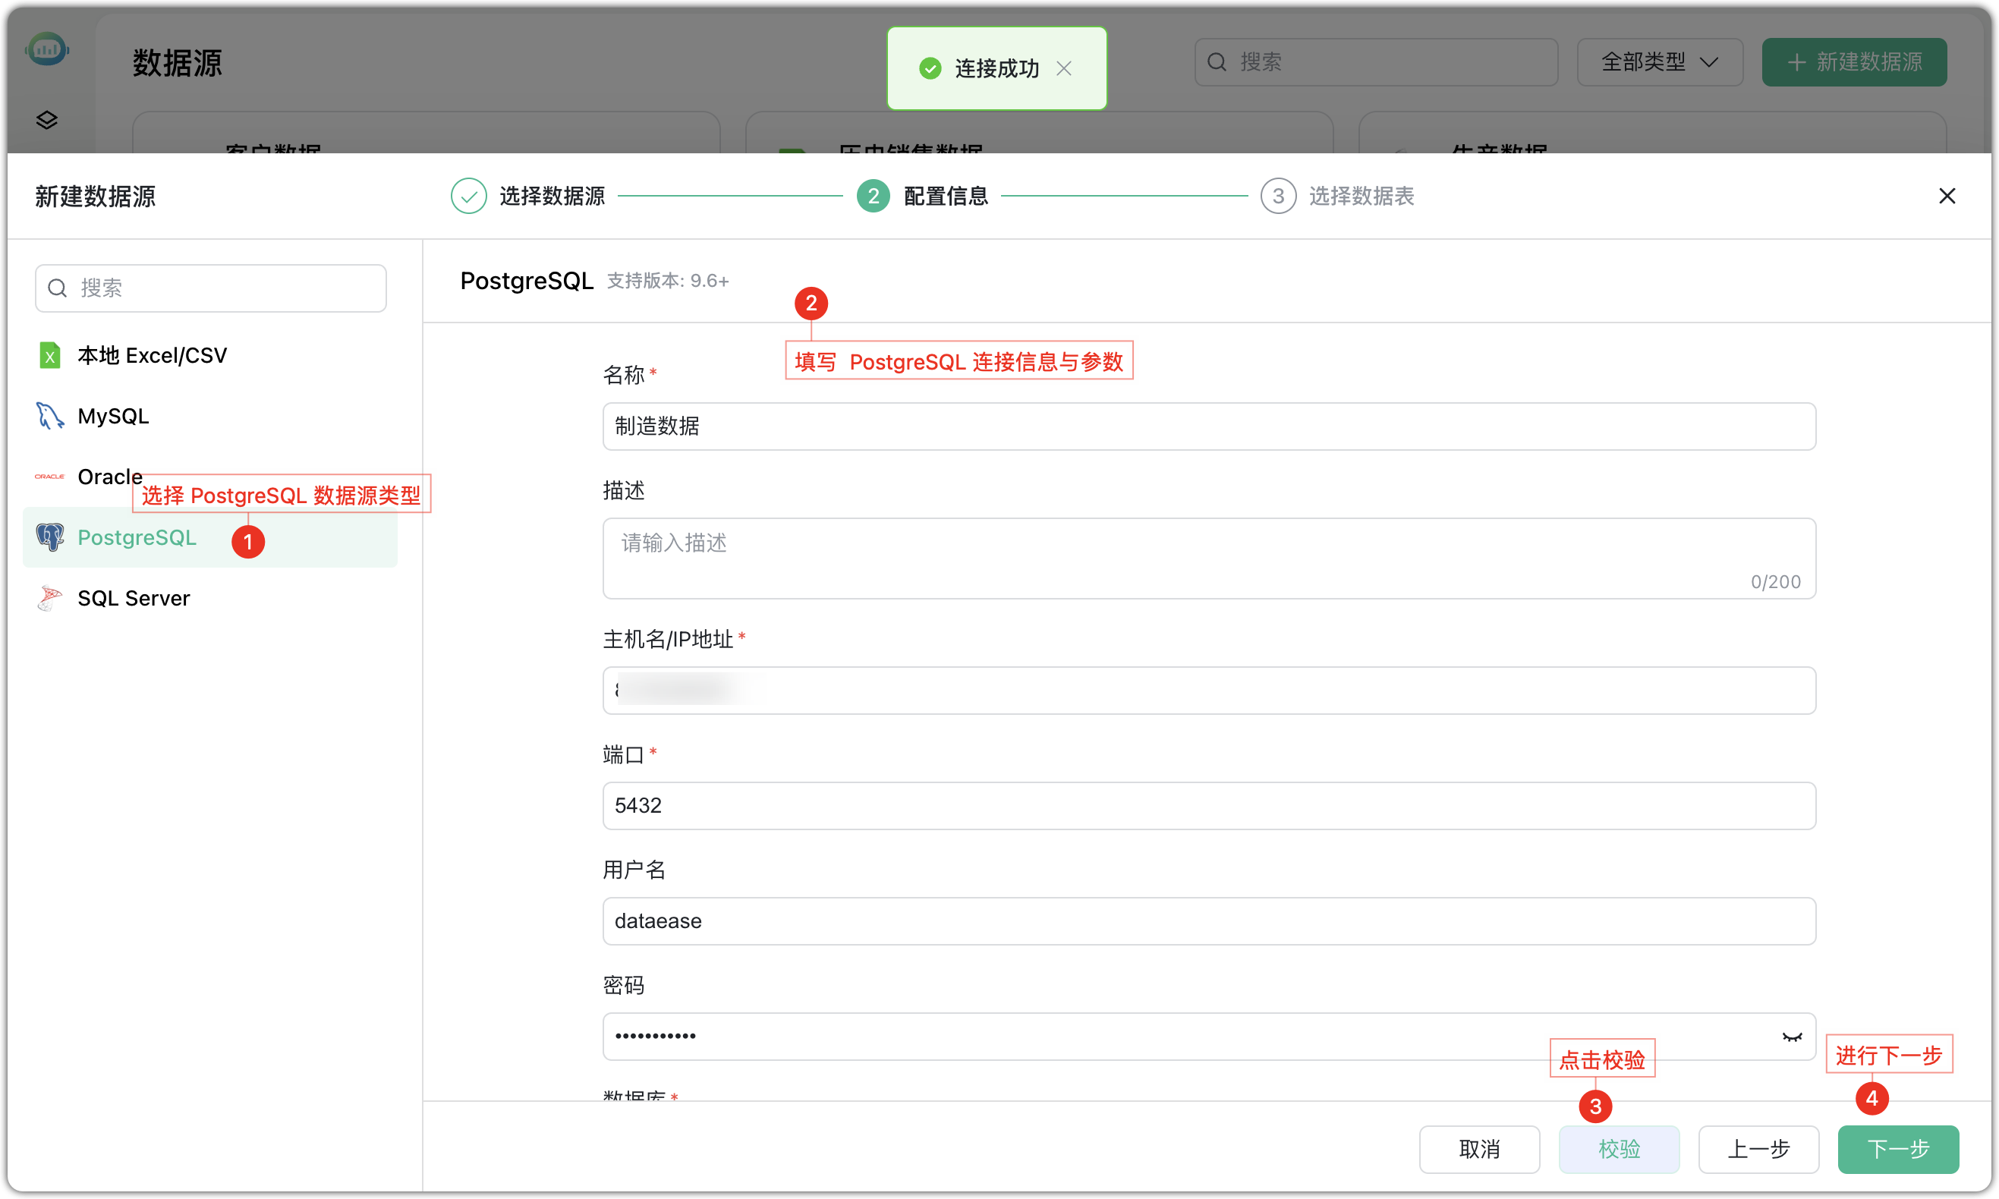Dismiss the 连接成功 success toast
This screenshot has width=1999, height=1199.
(x=1065, y=68)
